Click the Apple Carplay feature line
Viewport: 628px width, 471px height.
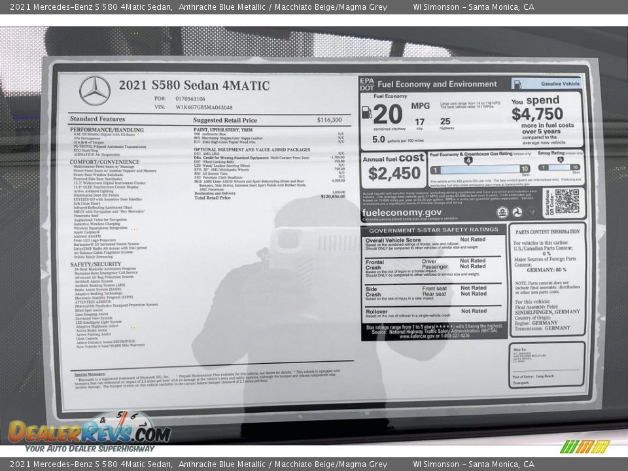[86, 232]
